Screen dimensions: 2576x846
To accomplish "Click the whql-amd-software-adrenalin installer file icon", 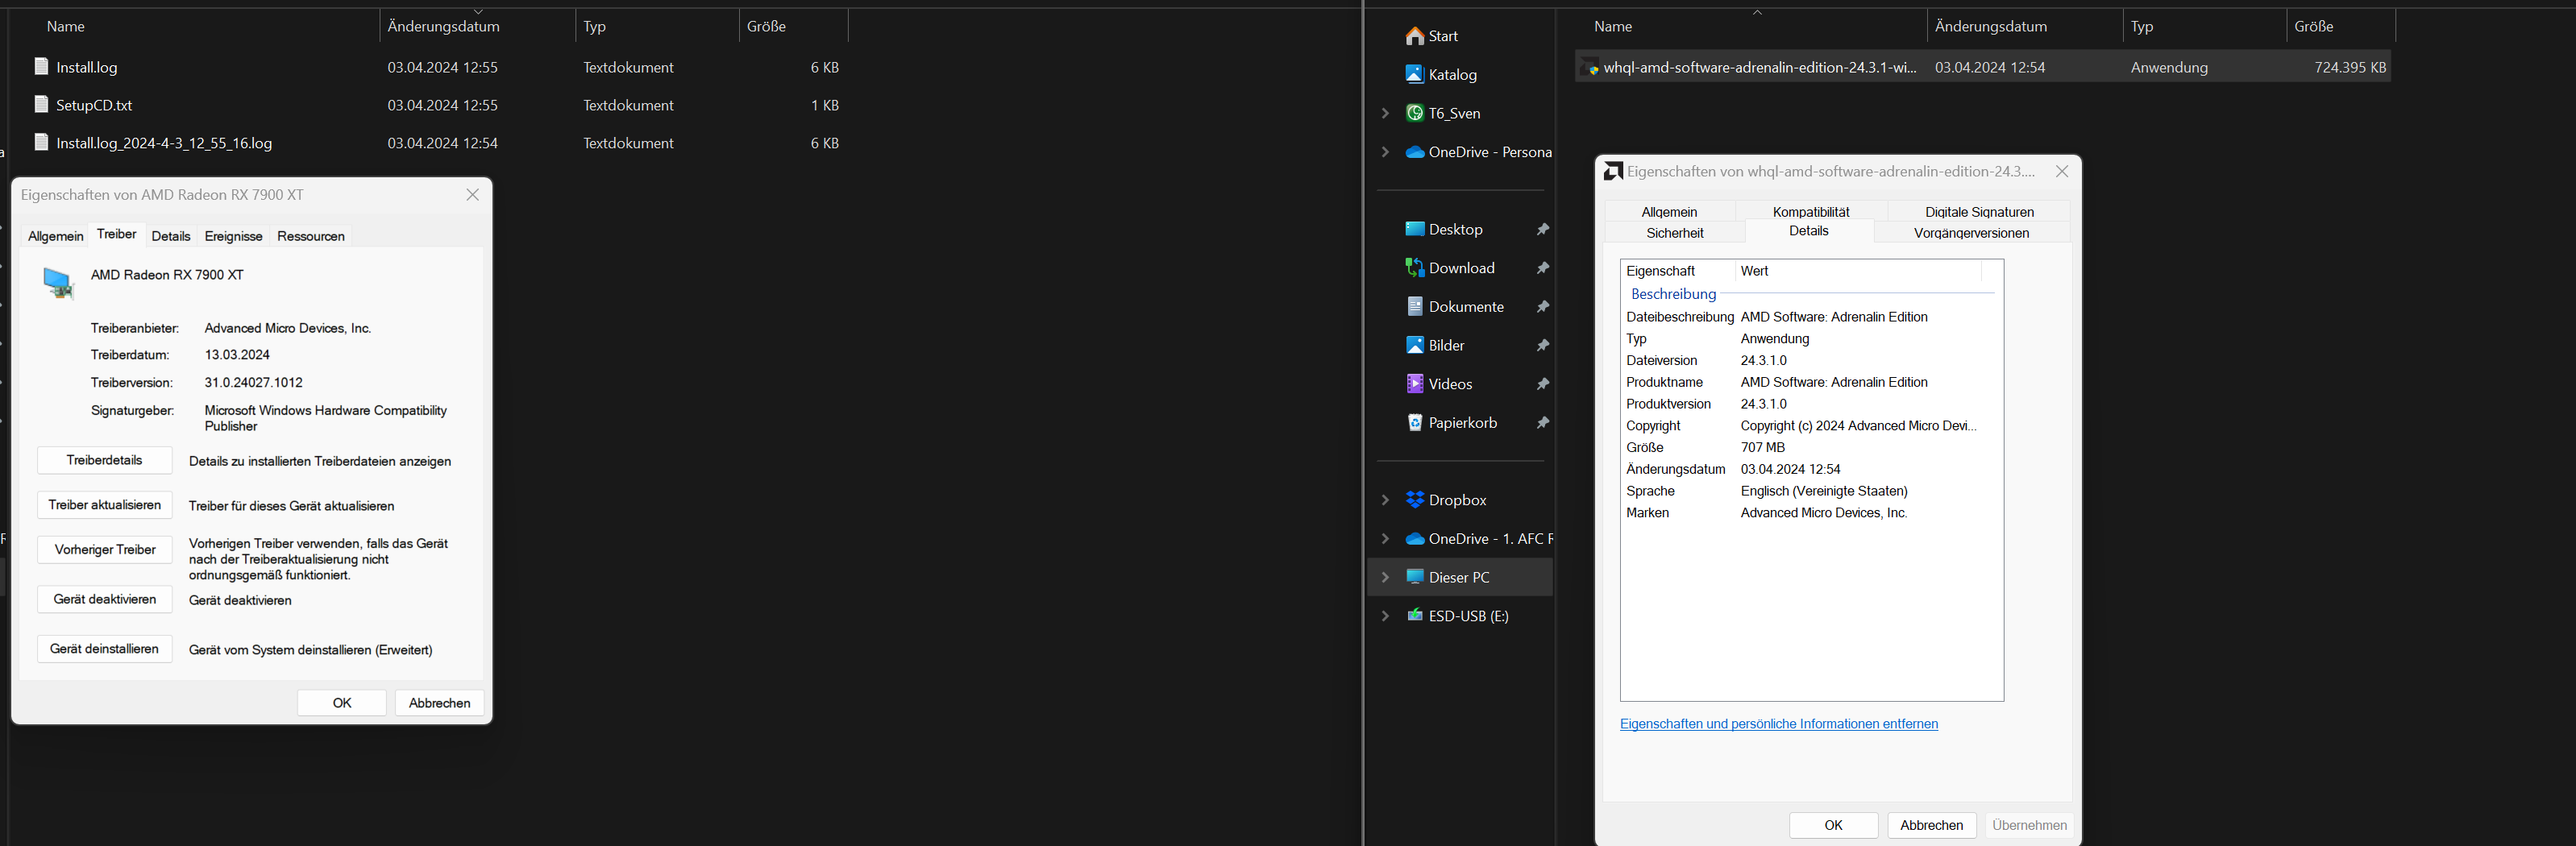I will click(1590, 68).
